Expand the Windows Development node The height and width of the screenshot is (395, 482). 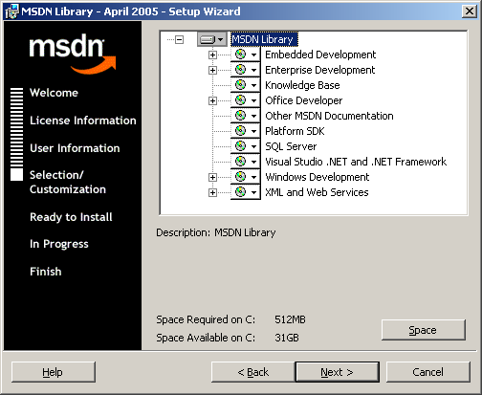click(x=212, y=177)
